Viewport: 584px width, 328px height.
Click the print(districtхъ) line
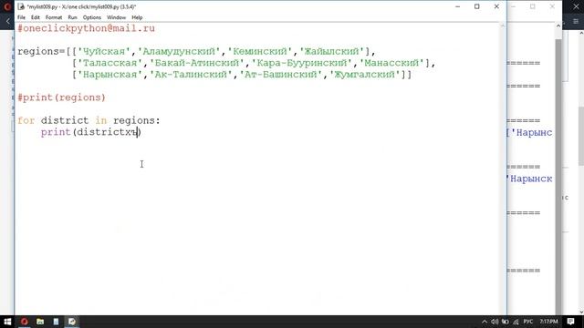point(91,132)
